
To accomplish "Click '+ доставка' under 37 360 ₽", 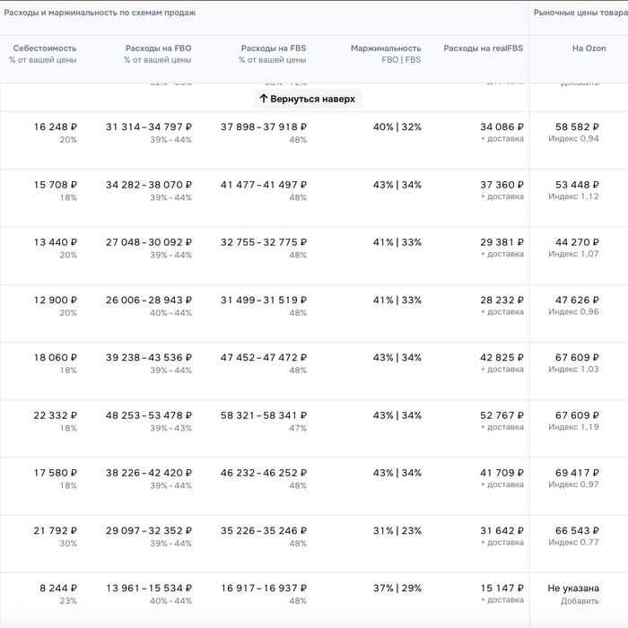I will (502, 196).
